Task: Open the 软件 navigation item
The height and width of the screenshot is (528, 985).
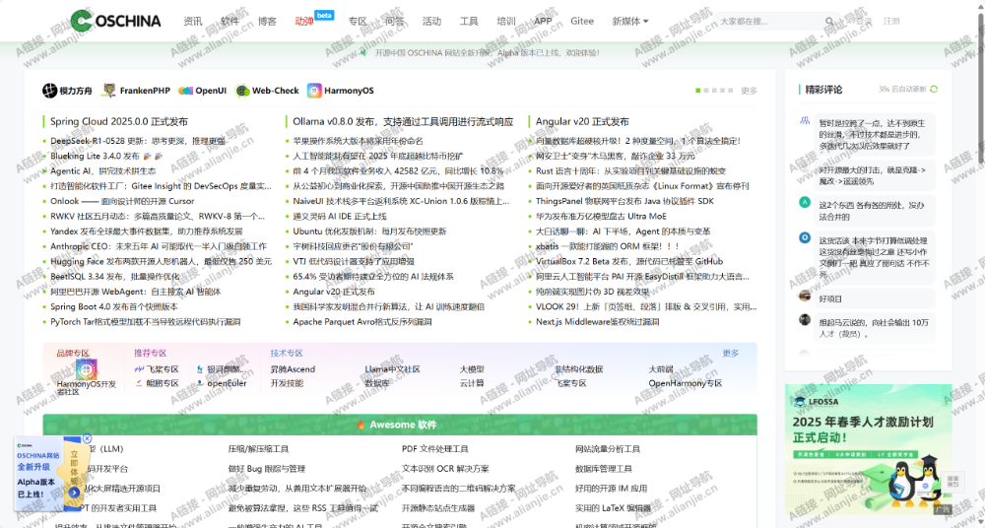Action: (x=230, y=22)
